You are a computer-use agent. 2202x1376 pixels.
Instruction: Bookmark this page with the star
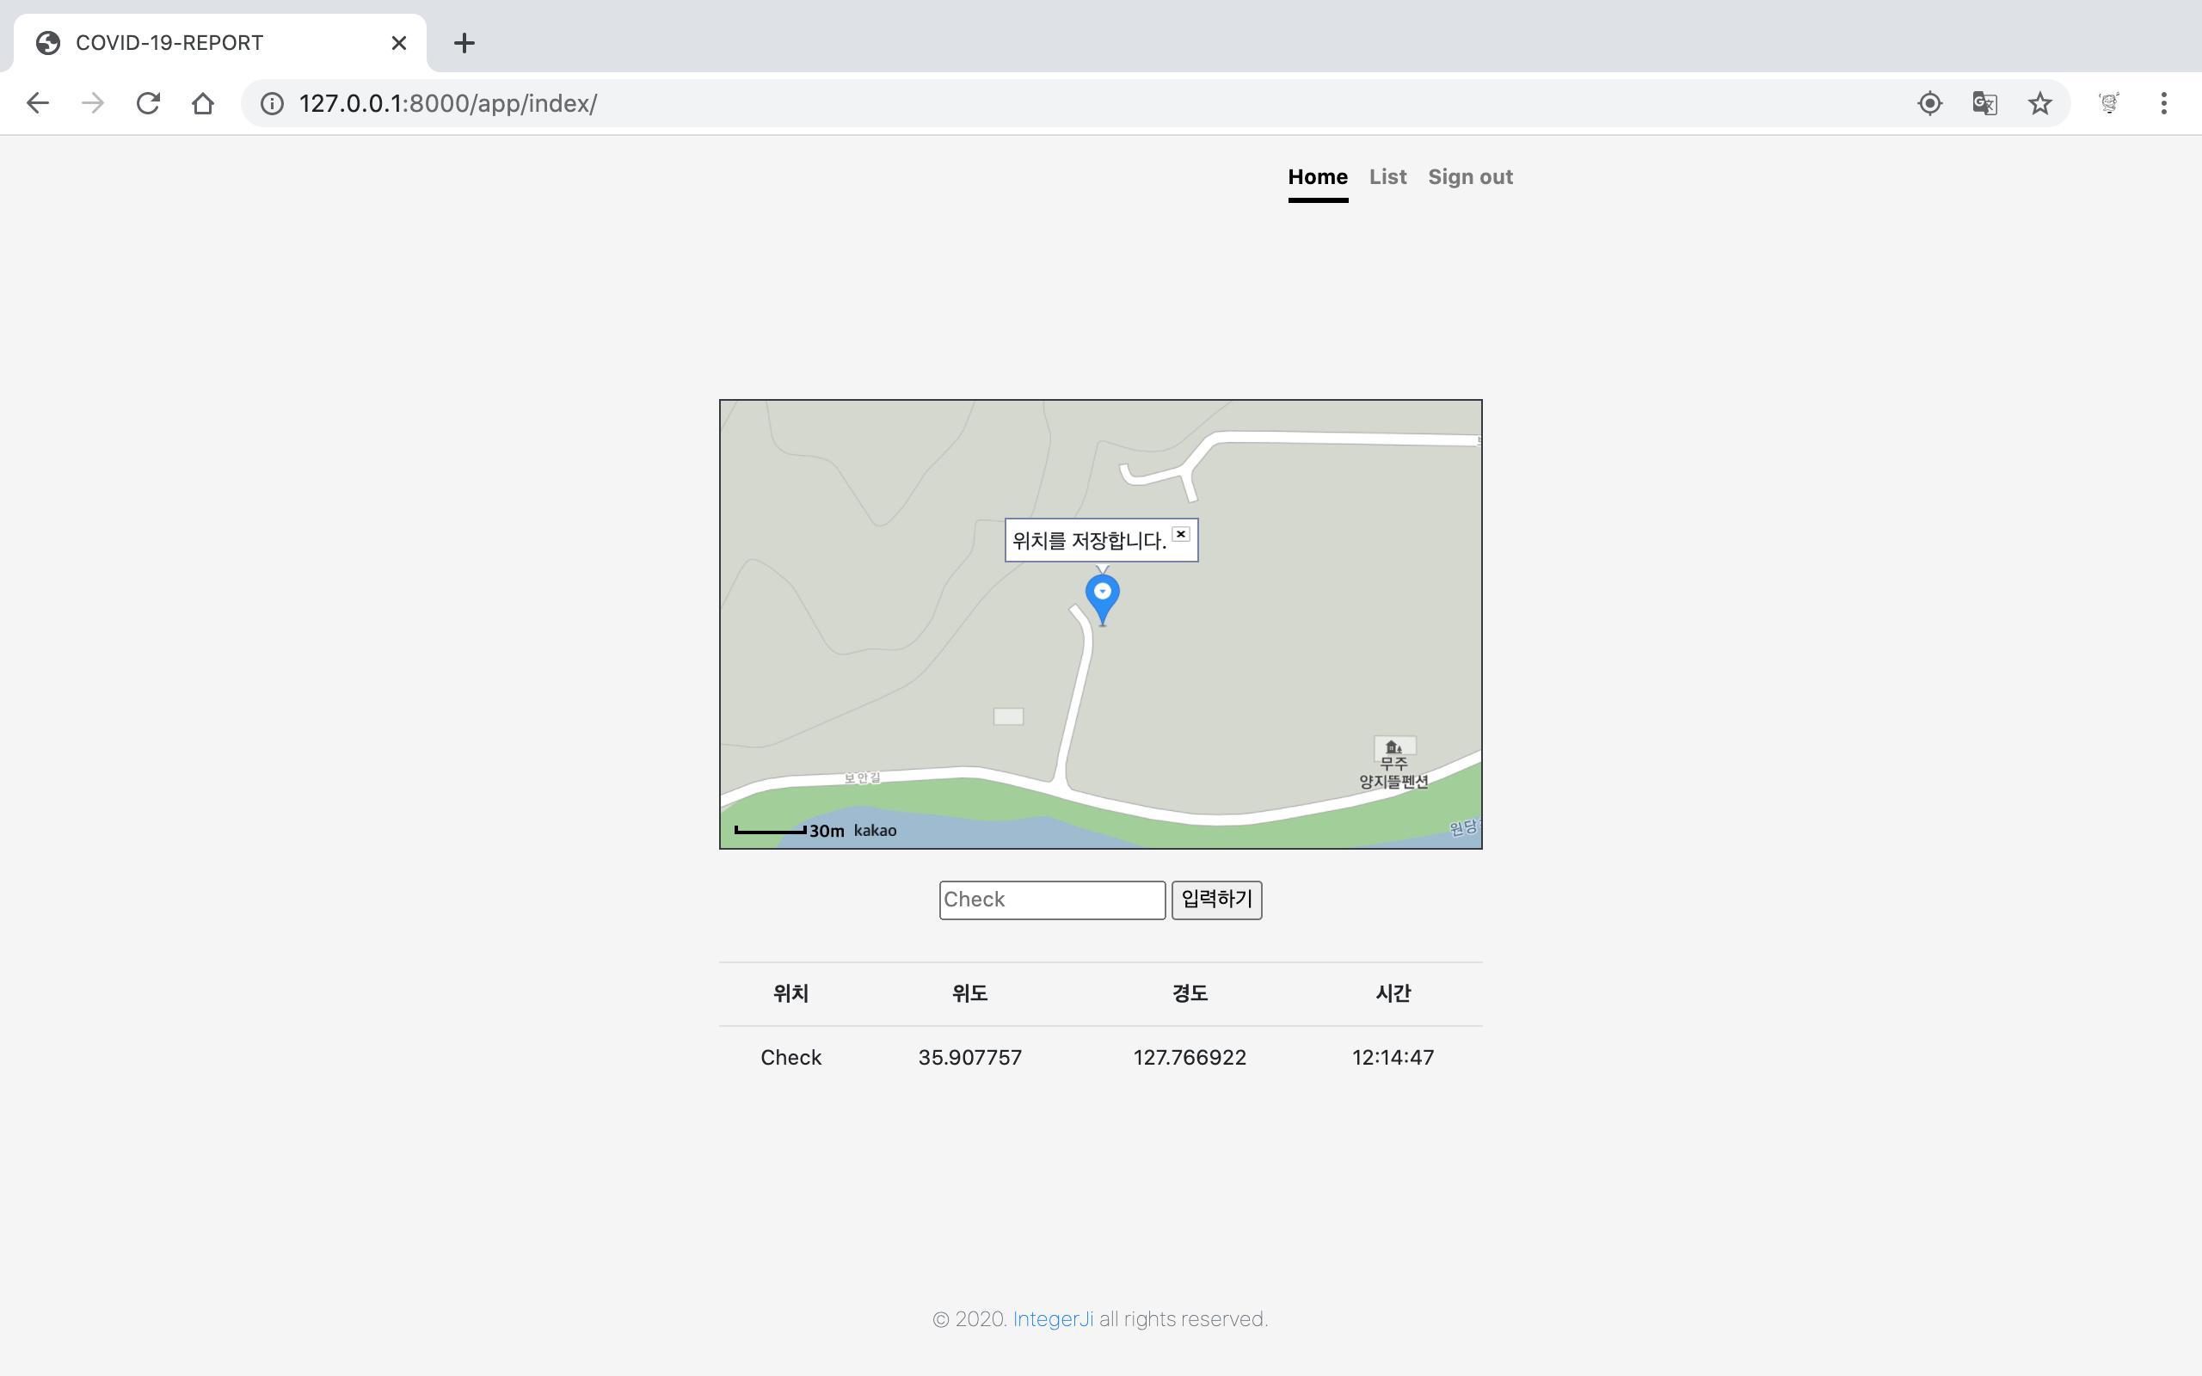click(x=2040, y=103)
